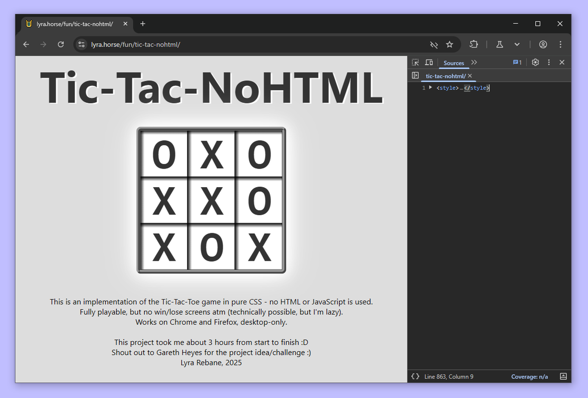This screenshot has height=398, width=588.
Task: Show more DevTools tabs with the double chevron
Action: pos(474,62)
